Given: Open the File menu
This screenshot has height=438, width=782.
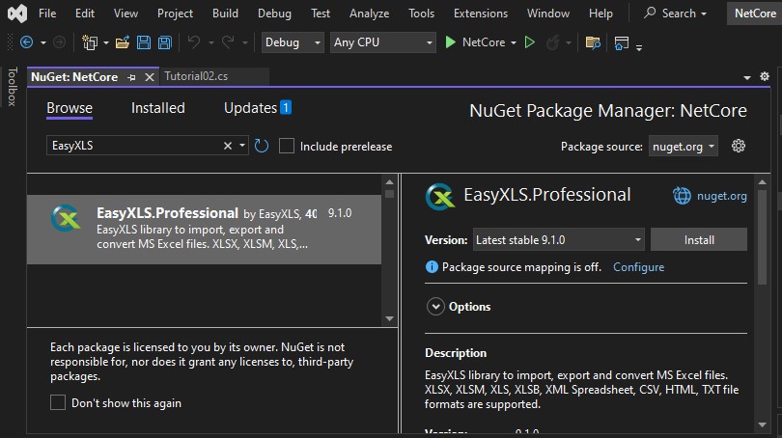Looking at the screenshot, I should pos(47,14).
